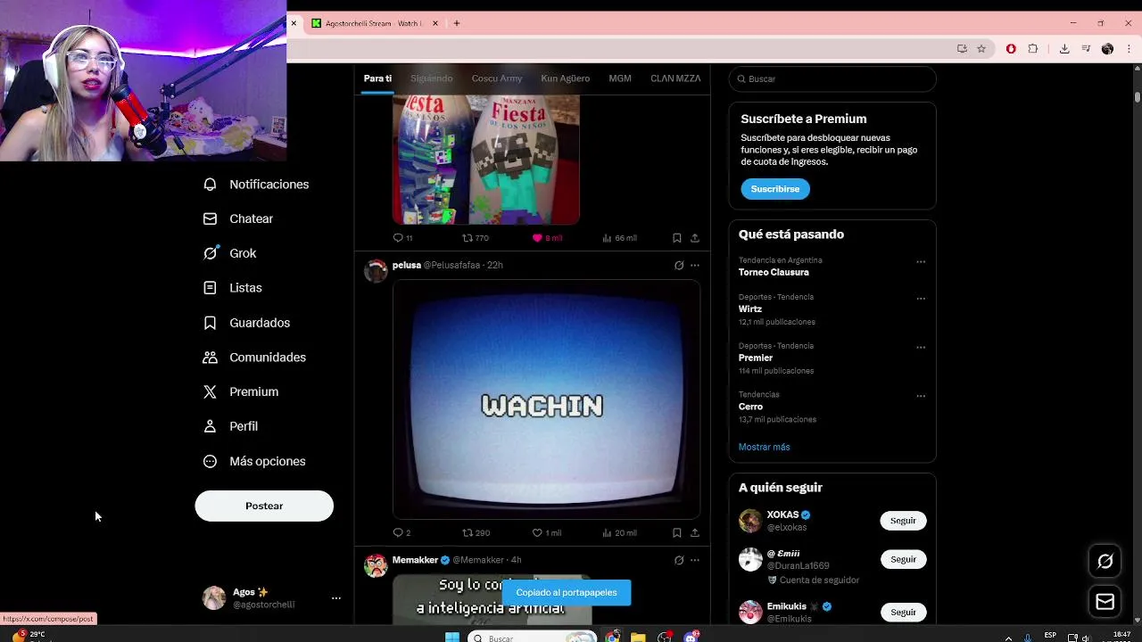Click the Buscar search field
Screen dimensions: 1142x642
click(832, 78)
